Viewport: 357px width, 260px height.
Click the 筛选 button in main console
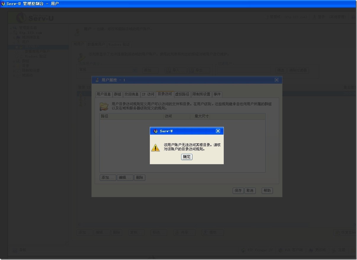click(280, 70)
